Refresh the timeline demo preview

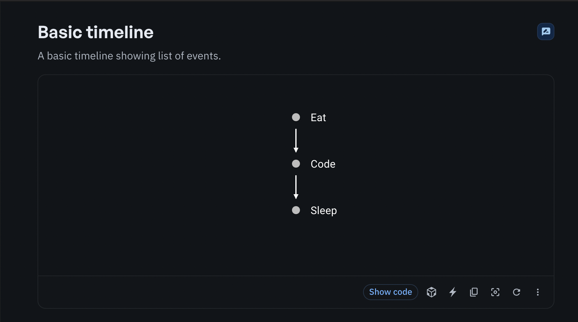[517, 292]
